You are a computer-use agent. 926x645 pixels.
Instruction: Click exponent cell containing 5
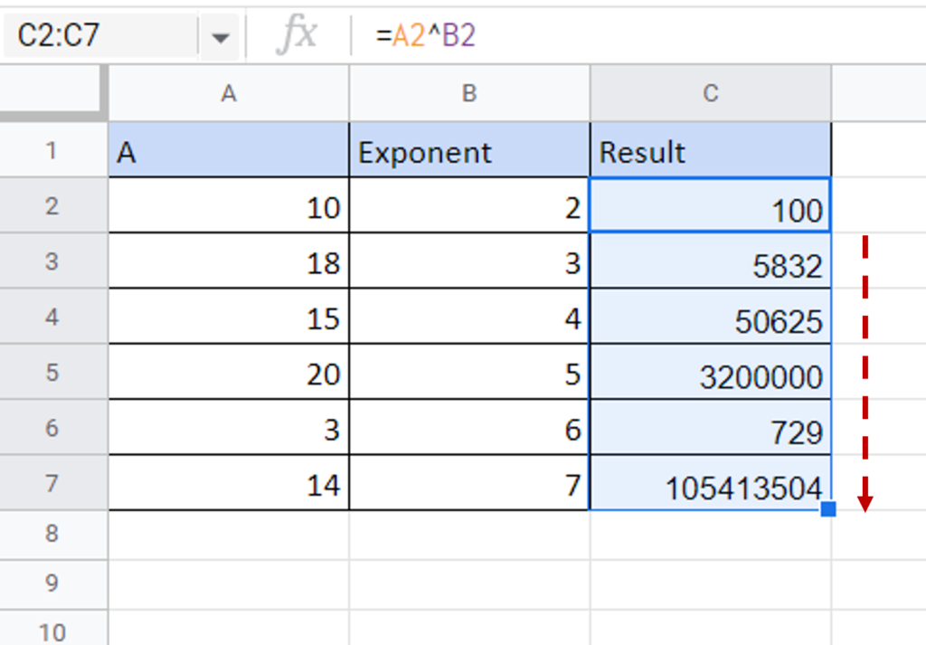click(469, 372)
